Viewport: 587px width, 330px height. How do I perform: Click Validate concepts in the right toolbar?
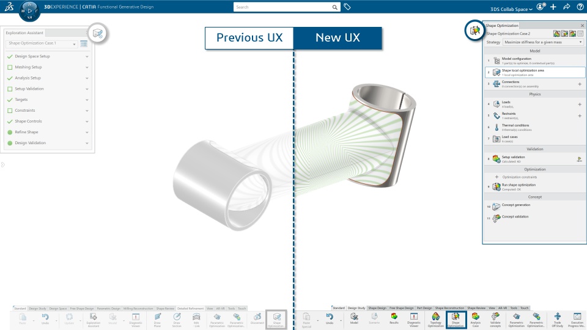(x=495, y=320)
